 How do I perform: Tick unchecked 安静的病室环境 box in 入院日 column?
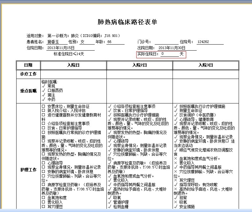(x=44, y=172)
